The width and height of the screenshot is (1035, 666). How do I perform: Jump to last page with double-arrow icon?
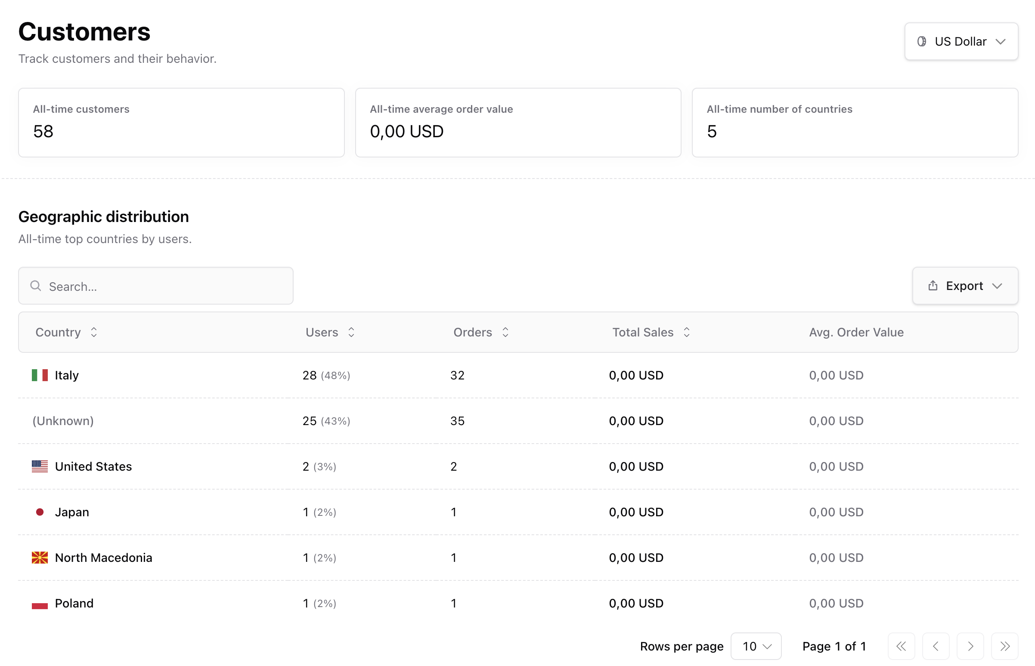[x=1005, y=646]
